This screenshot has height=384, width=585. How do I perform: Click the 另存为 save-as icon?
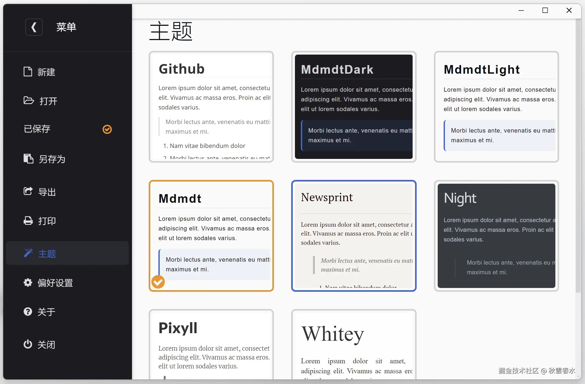pyautogui.click(x=28, y=159)
